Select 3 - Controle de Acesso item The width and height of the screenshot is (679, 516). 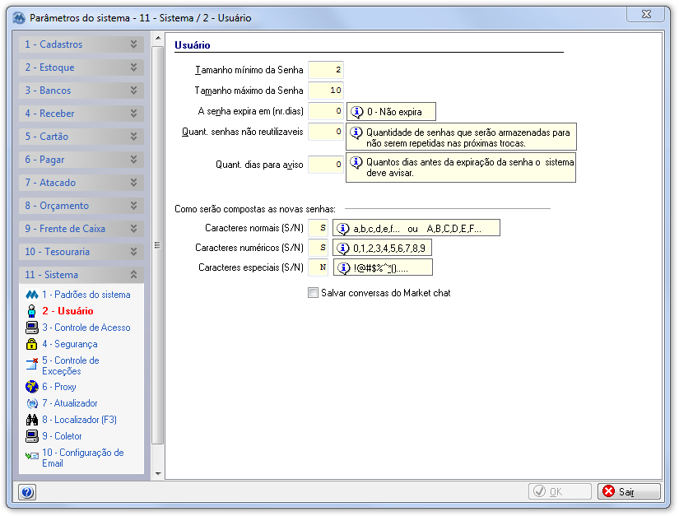[86, 328]
